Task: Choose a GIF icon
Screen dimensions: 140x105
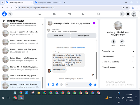Action: coord(61,85)
